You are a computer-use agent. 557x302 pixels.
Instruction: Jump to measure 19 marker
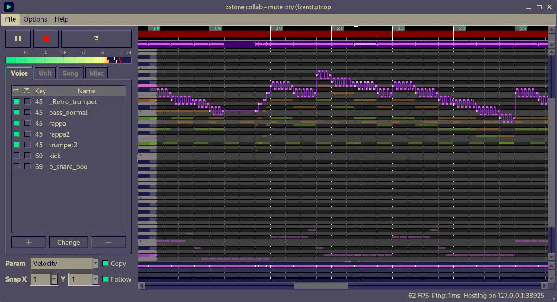pyautogui.click(x=217, y=28)
